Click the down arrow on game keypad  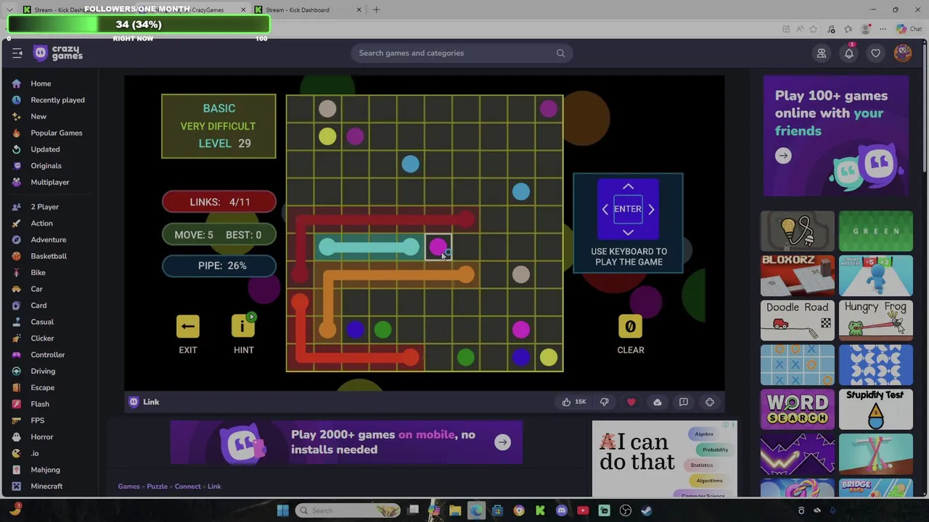point(628,232)
